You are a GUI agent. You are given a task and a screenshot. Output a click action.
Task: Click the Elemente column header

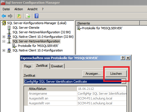108,23
